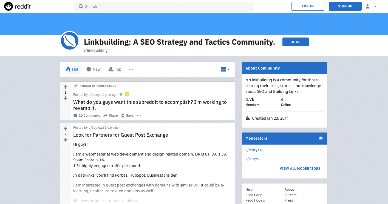This screenshot has width=388, height=204.
Task: Upvote the pinned moderator post
Action: (x=66, y=87)
